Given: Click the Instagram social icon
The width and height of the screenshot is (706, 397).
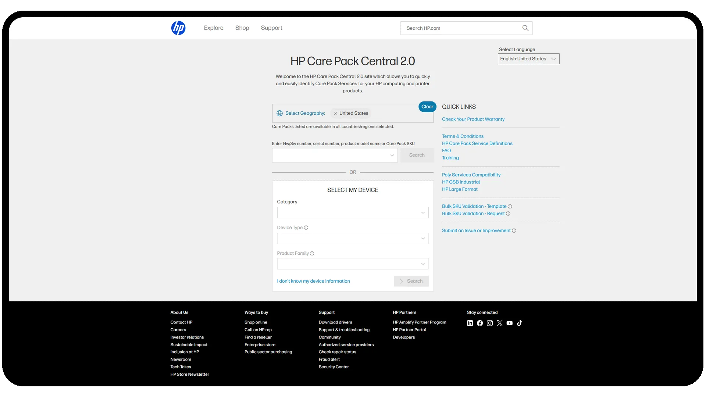Looking at the screenshot, I should pyautogui.click(x=489, y=323).
